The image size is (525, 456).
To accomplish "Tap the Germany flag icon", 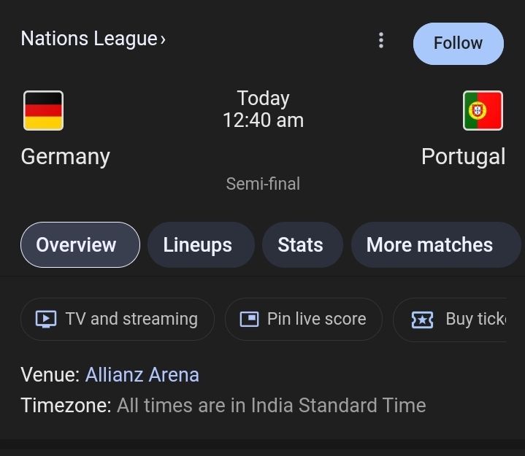I will coord(44,110).
